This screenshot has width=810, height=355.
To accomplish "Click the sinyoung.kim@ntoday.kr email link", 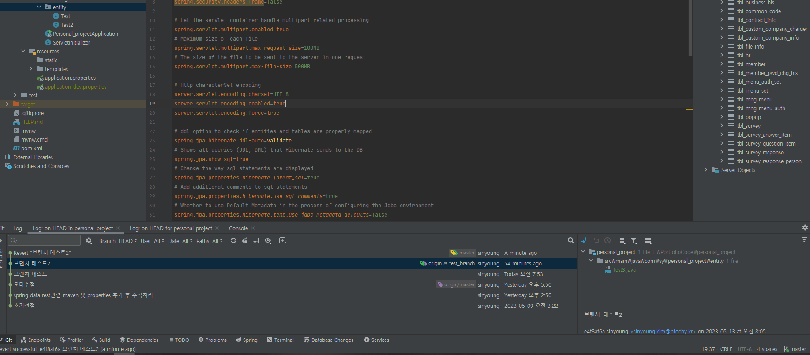I will 663,331.
